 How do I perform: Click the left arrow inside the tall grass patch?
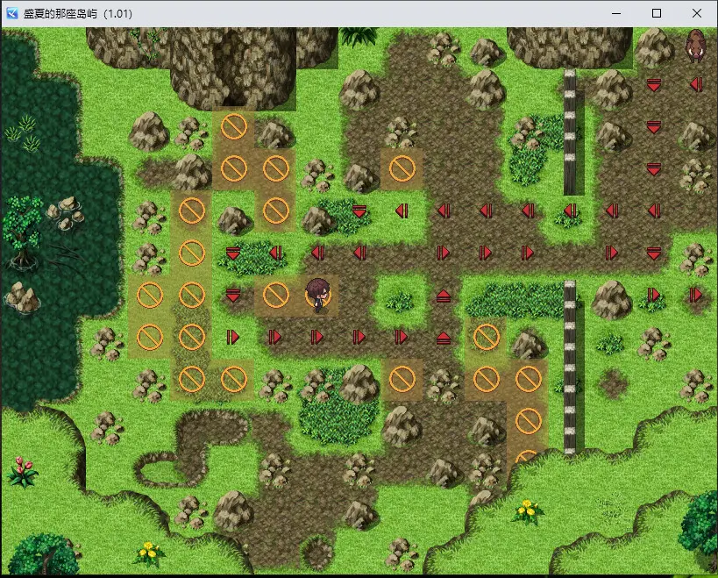275,253
